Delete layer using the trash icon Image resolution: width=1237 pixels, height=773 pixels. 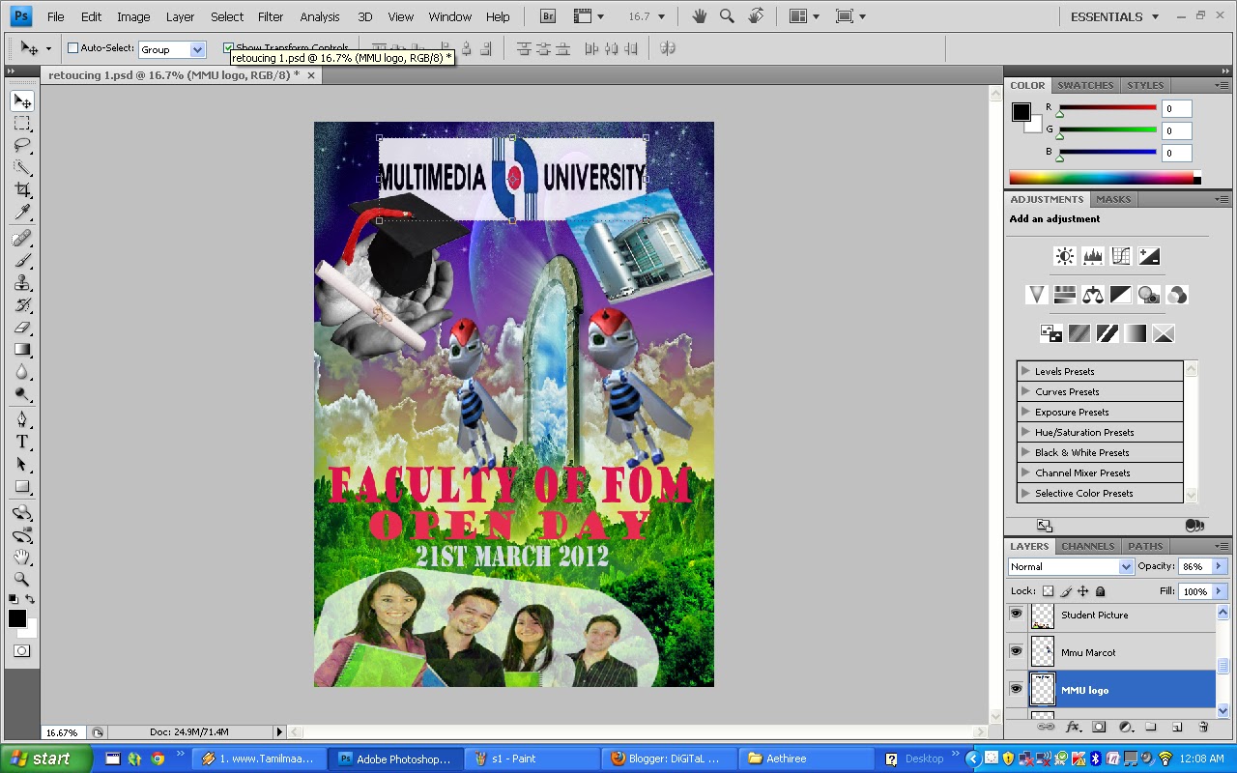(1203, 727)
